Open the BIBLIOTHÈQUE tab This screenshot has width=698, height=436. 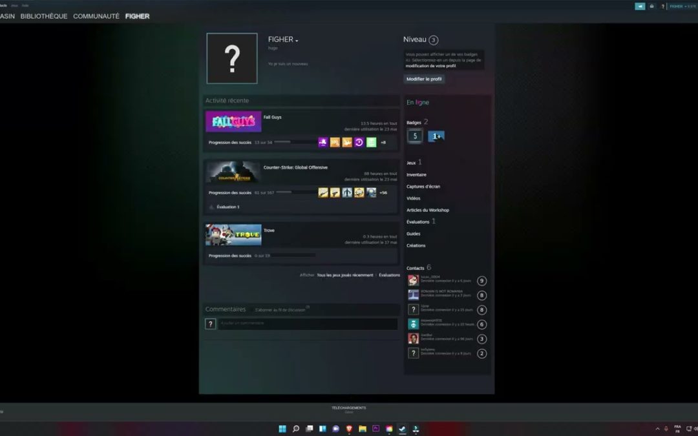click(44, 16)
